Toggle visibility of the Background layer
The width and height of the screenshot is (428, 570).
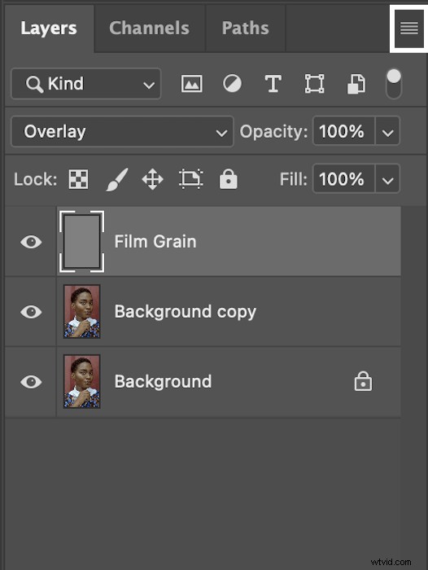pos(31,382)
